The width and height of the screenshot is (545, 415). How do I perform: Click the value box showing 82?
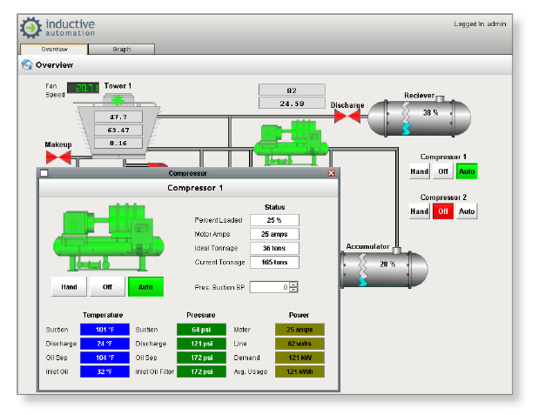[x=292, y=90]
